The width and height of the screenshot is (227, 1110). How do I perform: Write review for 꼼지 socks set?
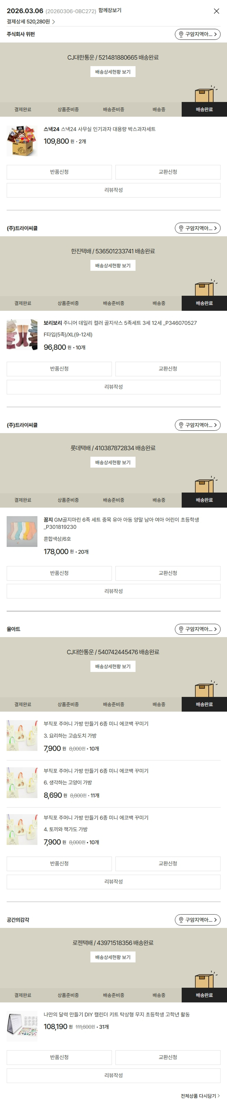click(x=113, y=591)
